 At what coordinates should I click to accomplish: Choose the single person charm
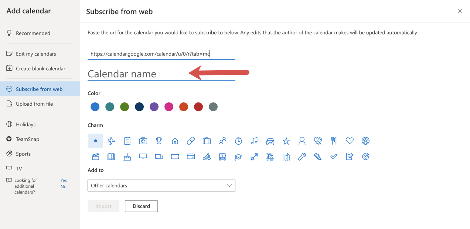click(302, 141)
